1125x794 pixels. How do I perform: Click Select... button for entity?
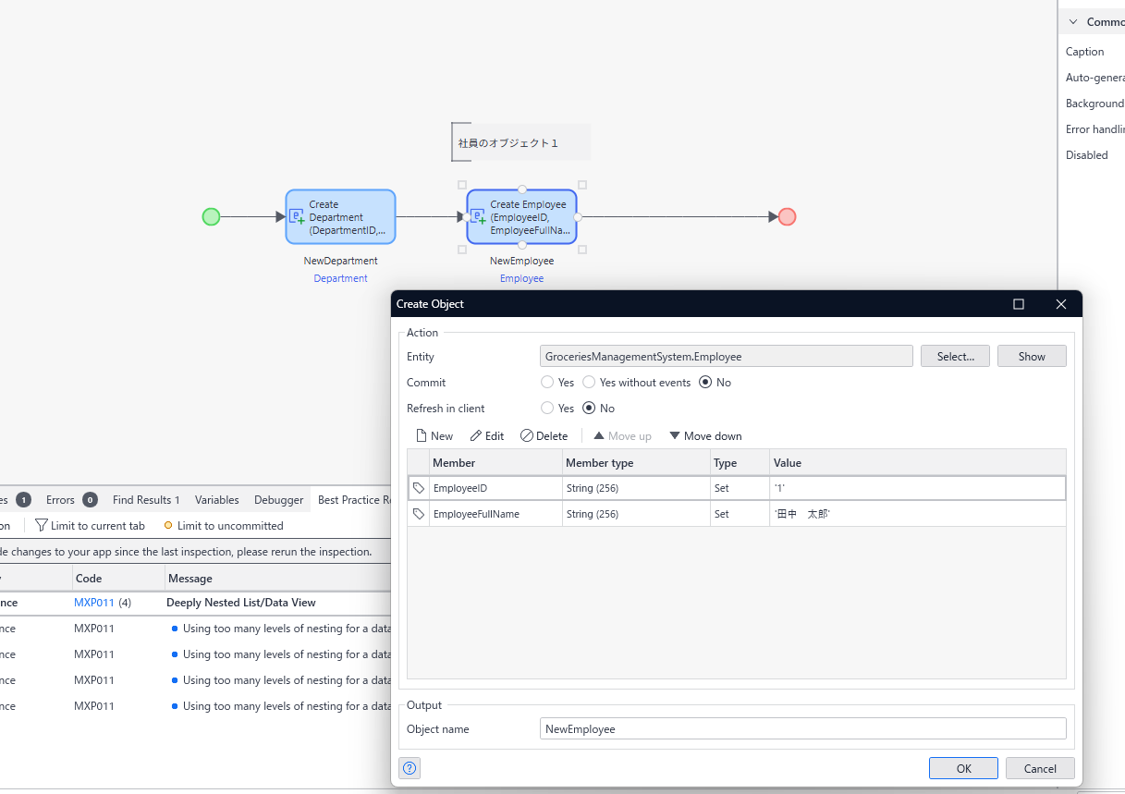(955, 357)
